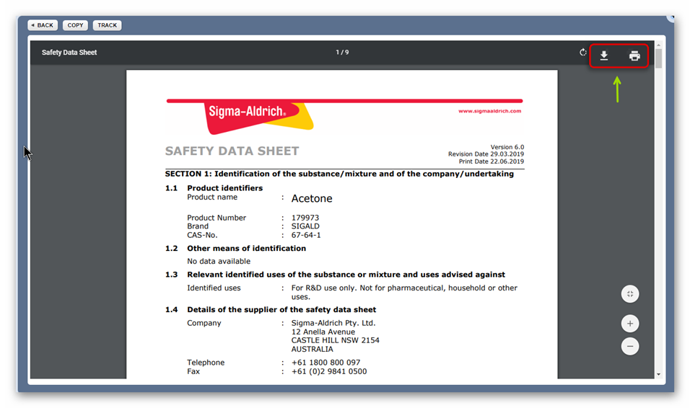Rotate the document clockwise
Image resolution: width=690 pixels, height=408 pixels.
582,53
